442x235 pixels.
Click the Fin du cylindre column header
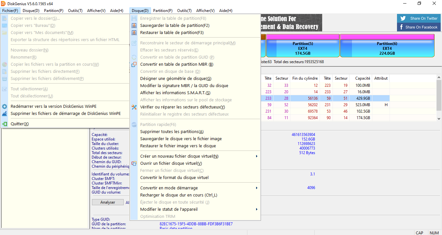[x=305, y=78]
